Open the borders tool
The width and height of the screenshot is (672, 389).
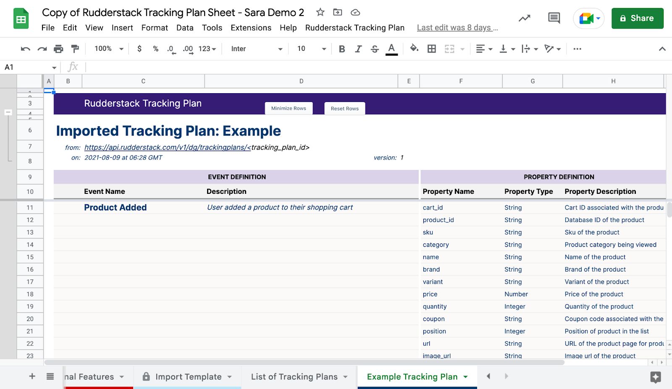tap(431, 49)
